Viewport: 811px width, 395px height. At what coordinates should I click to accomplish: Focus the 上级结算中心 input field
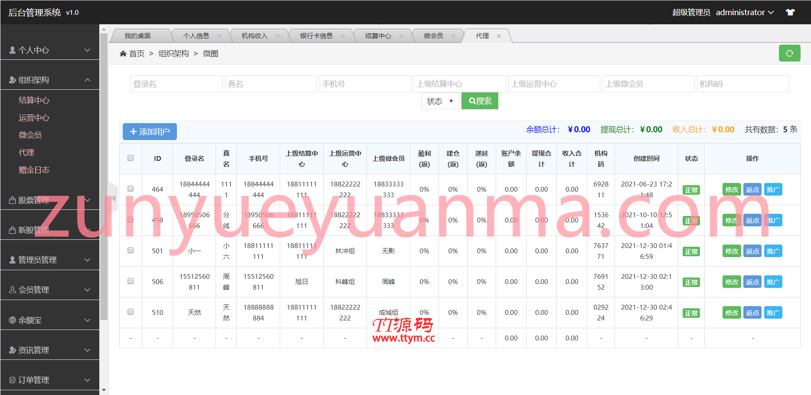460,84
